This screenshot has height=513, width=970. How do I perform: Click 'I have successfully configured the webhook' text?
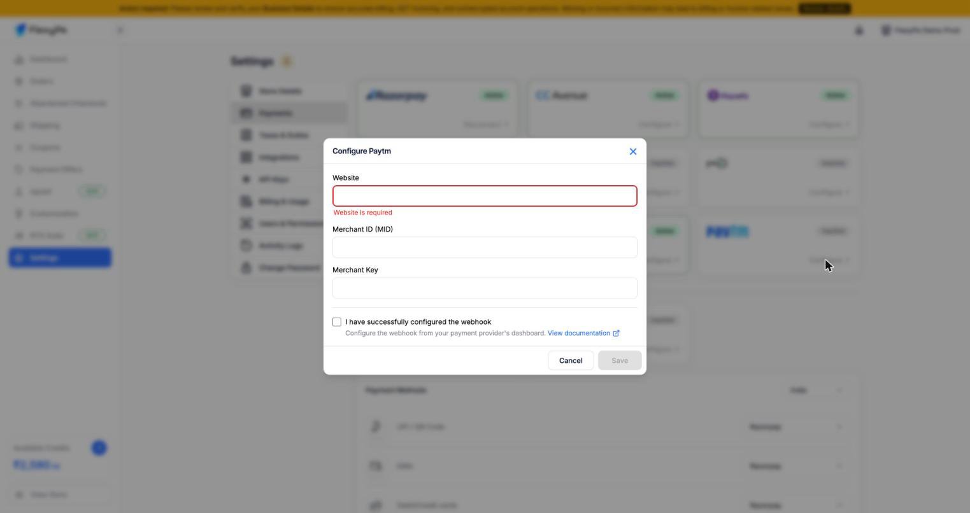pos(418,322)
